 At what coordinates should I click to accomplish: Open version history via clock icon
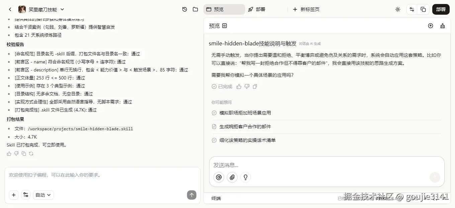[x=184, y=9]
